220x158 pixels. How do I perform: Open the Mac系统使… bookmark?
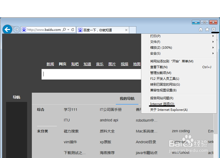click(147, 131)
